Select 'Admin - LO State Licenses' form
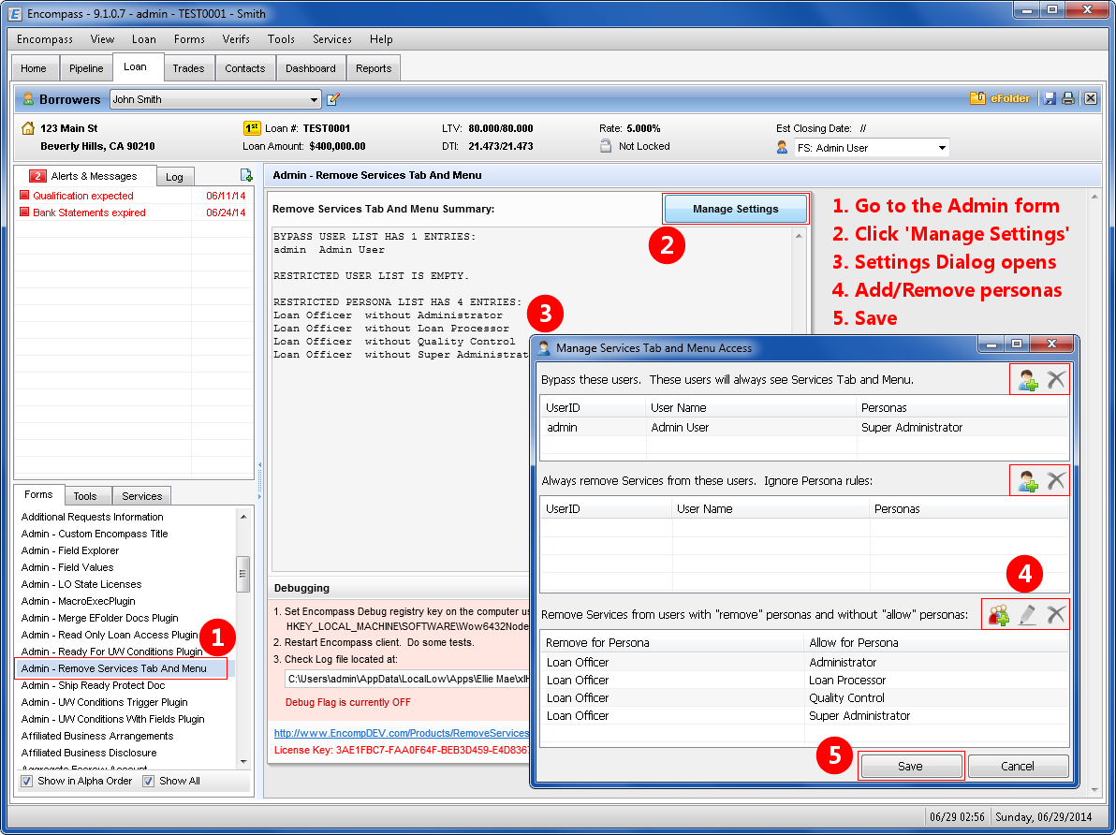This screenshot has height=835, width=1116. pyautogui.click(x=81, y=584)
